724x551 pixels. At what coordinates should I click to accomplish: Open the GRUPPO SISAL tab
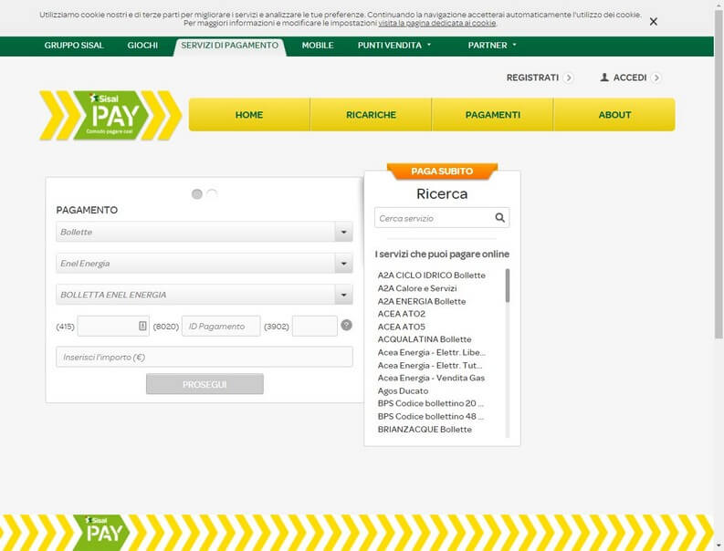point(74,46)
